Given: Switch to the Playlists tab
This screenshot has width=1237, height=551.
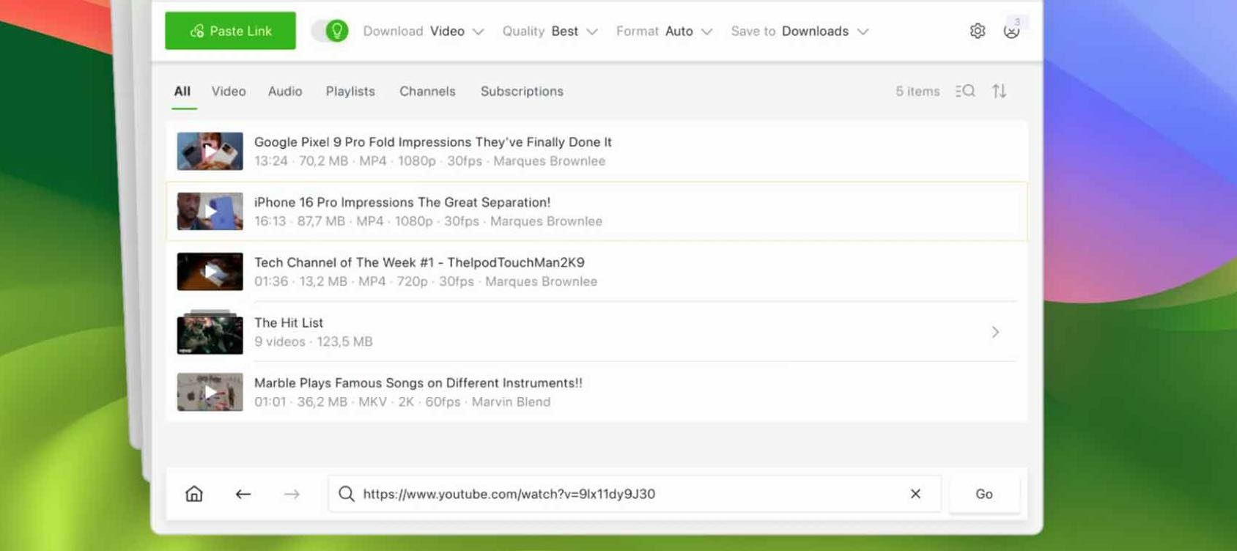Looking at the screenshot, I should [x=350, y=92].
